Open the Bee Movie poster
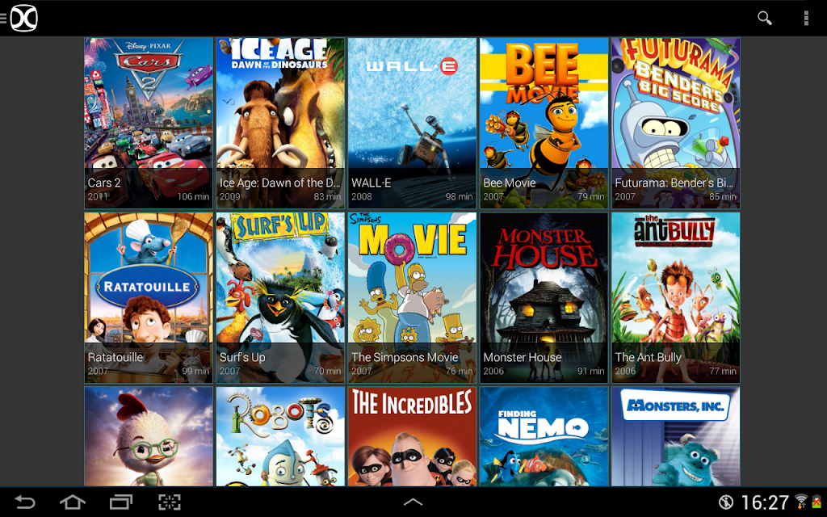827x517 pixels. (x=544, y=123)
